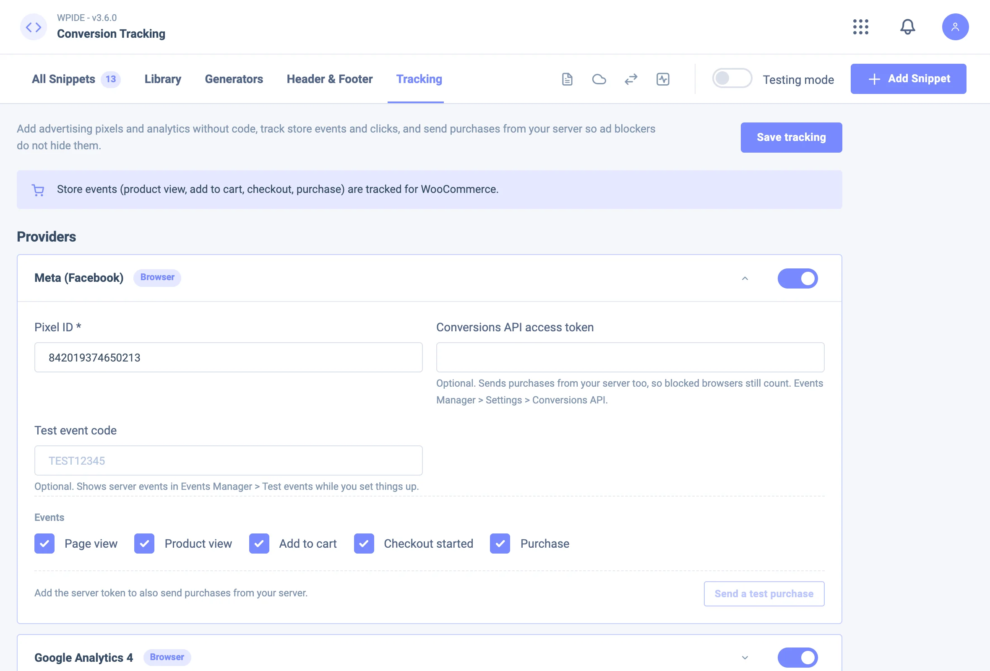990x671 pixels.
Task: Click the activity pulse toolbar icon
Action: 663,79
